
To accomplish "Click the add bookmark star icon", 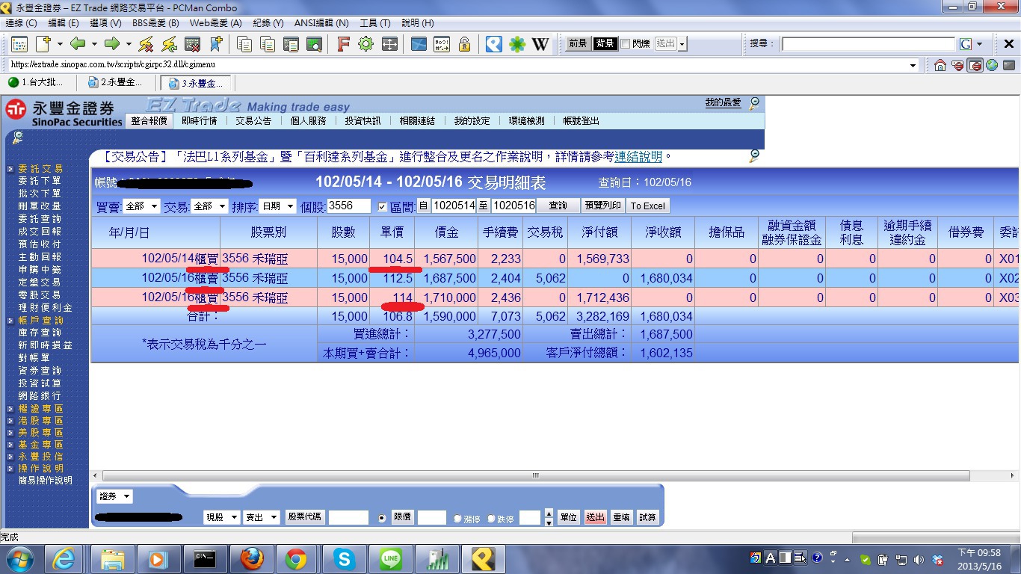I will 216,44.
